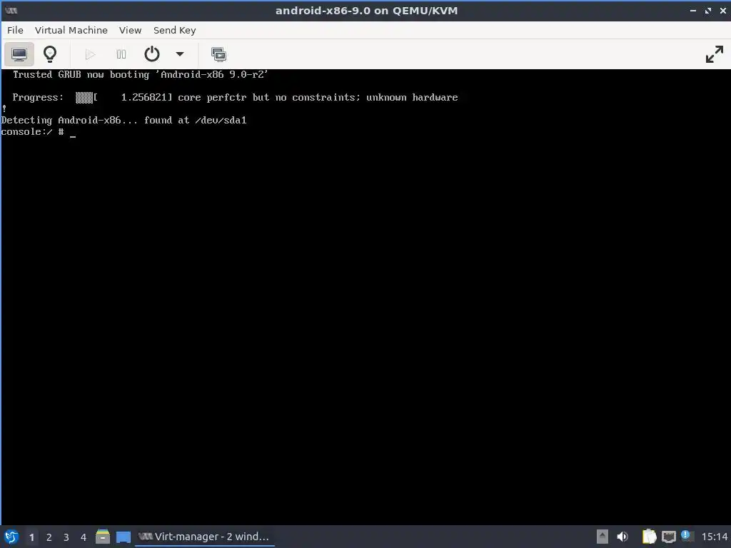Open removable media eject tray icon
This screenshot has height=548, width=731.
[603, 537]
